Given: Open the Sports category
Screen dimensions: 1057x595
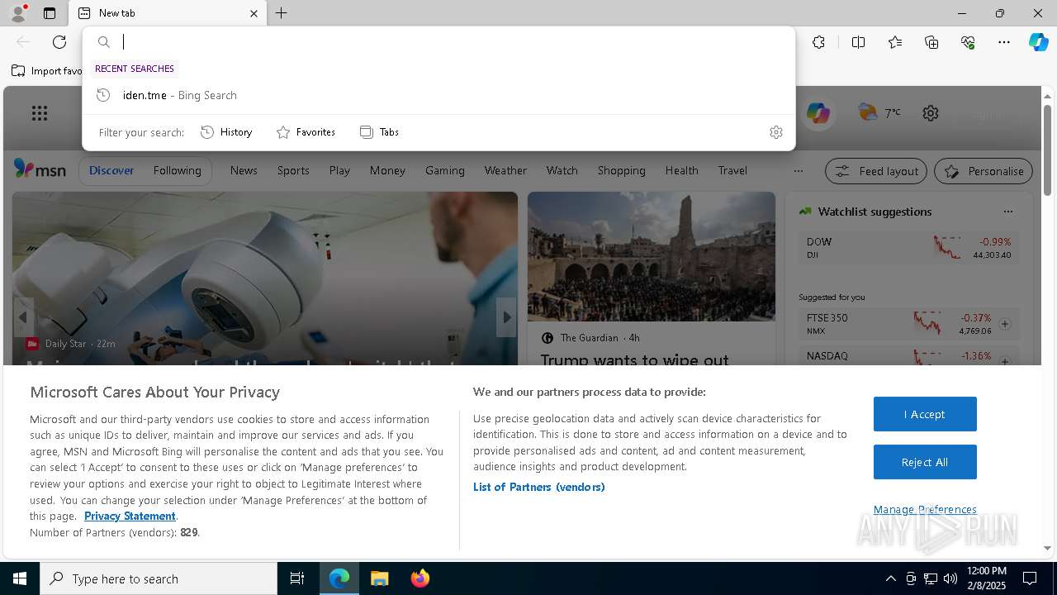Looking at the screenshot, I should (x=293, y=170).
